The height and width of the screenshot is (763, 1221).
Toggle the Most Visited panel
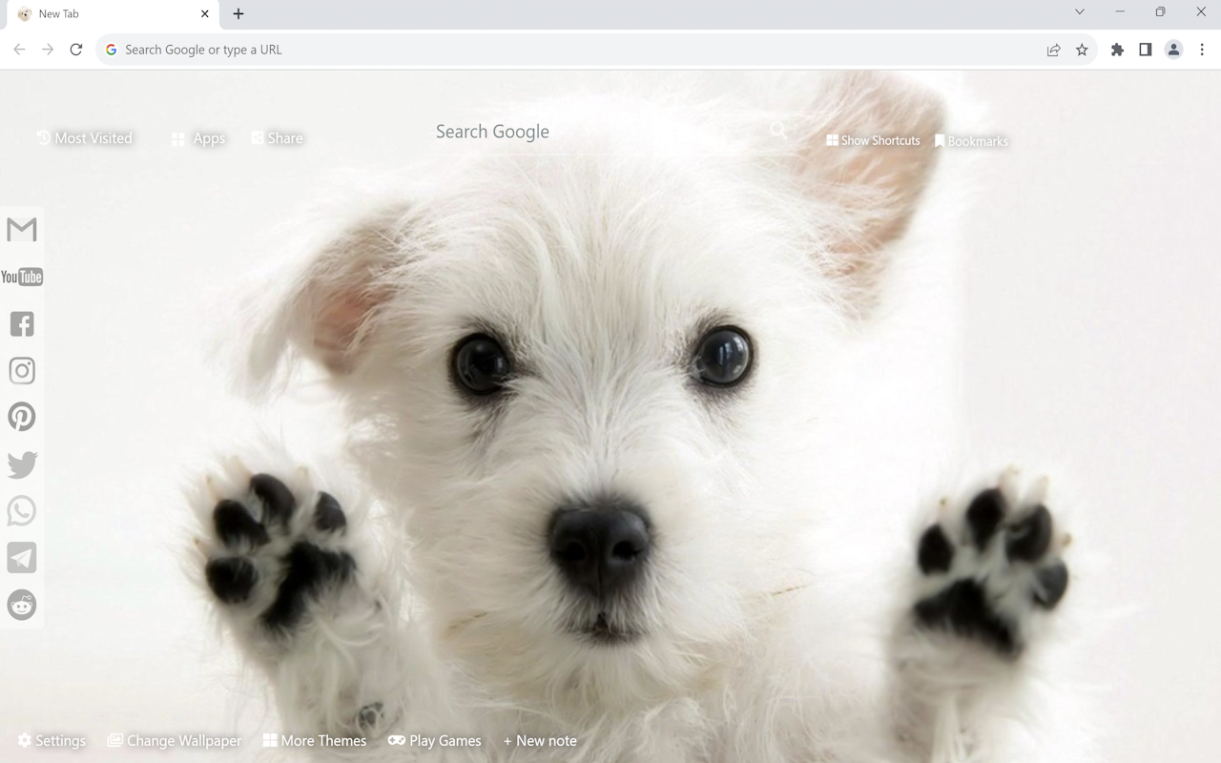coord(85,137)
